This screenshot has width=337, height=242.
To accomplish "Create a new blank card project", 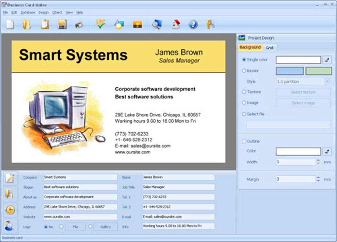I will tap(10, 24).
